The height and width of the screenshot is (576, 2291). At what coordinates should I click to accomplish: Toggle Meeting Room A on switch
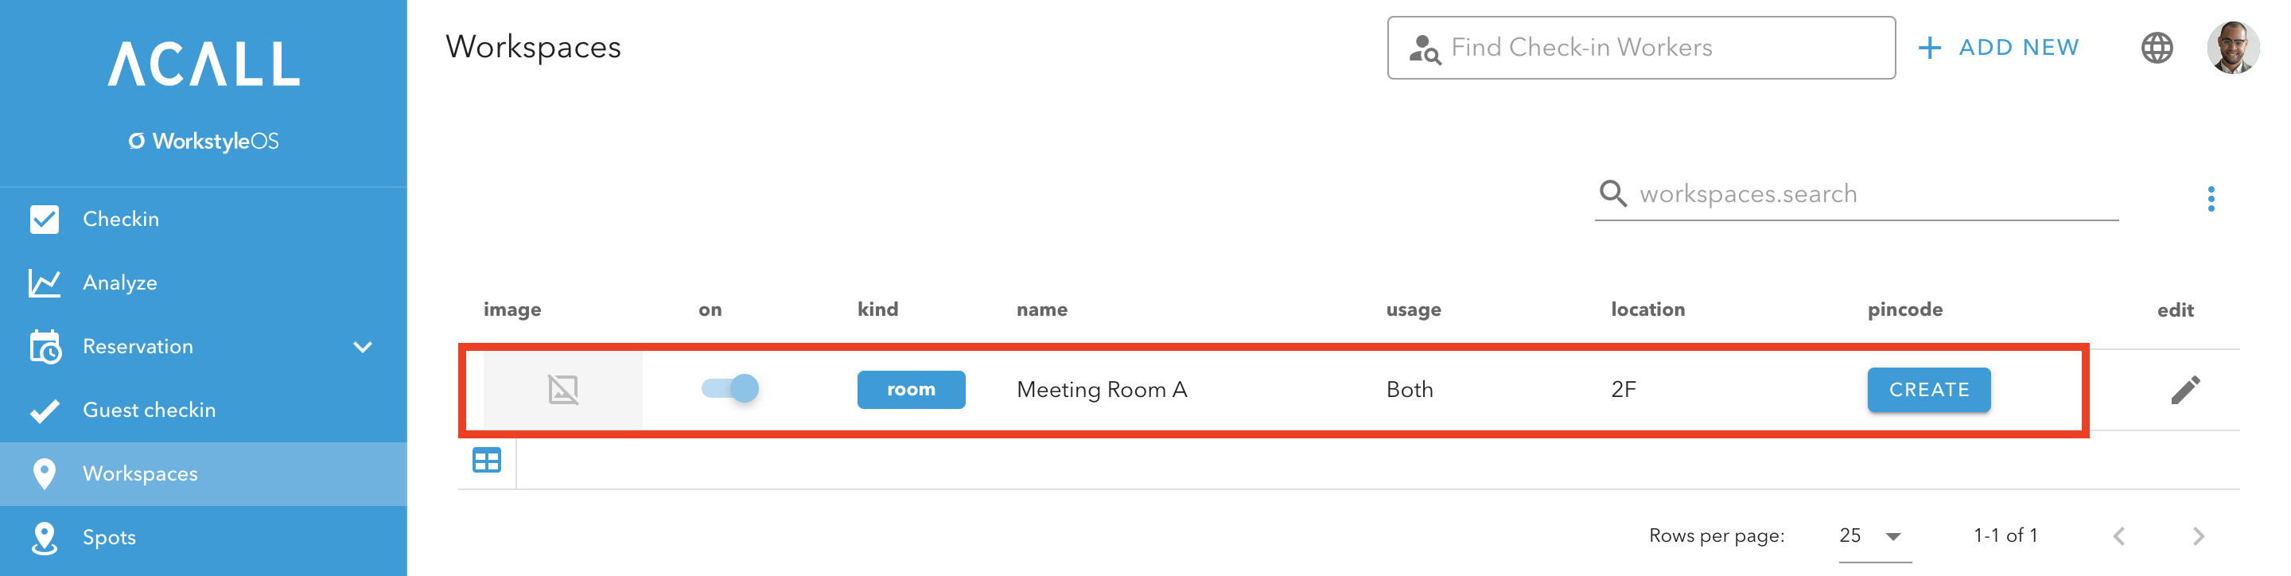click(730, 388)
